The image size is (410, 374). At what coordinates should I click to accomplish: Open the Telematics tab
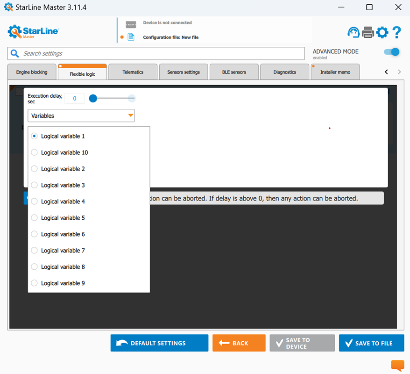(133, 72)
